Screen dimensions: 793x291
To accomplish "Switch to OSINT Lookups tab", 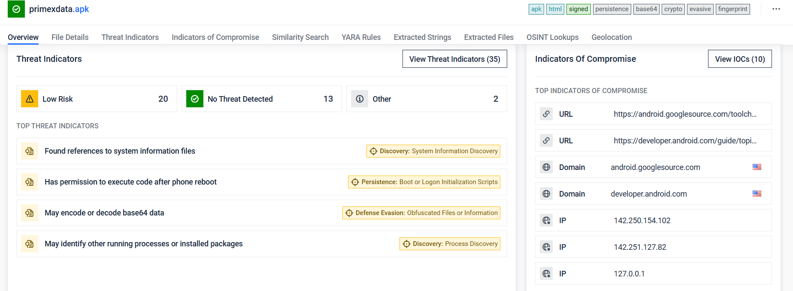I will [x=553, y=37].
